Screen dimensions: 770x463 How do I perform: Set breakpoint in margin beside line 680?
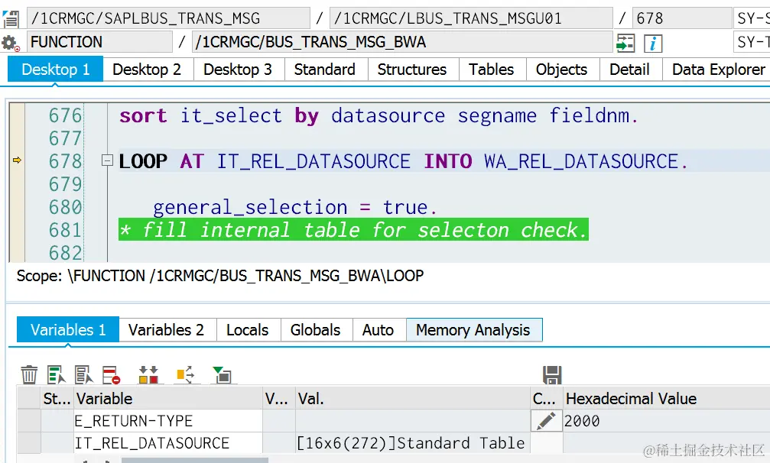[x=17, y=207]
